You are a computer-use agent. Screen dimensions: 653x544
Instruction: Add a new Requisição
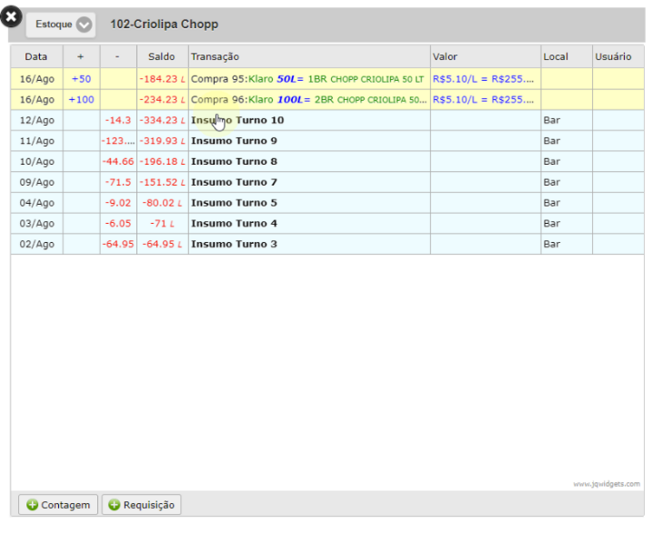pos(141,505)
